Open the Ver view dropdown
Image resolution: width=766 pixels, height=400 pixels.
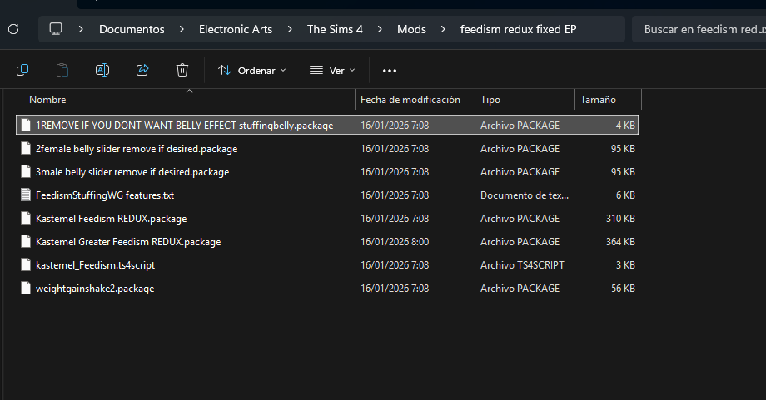[x=331, y=71]
